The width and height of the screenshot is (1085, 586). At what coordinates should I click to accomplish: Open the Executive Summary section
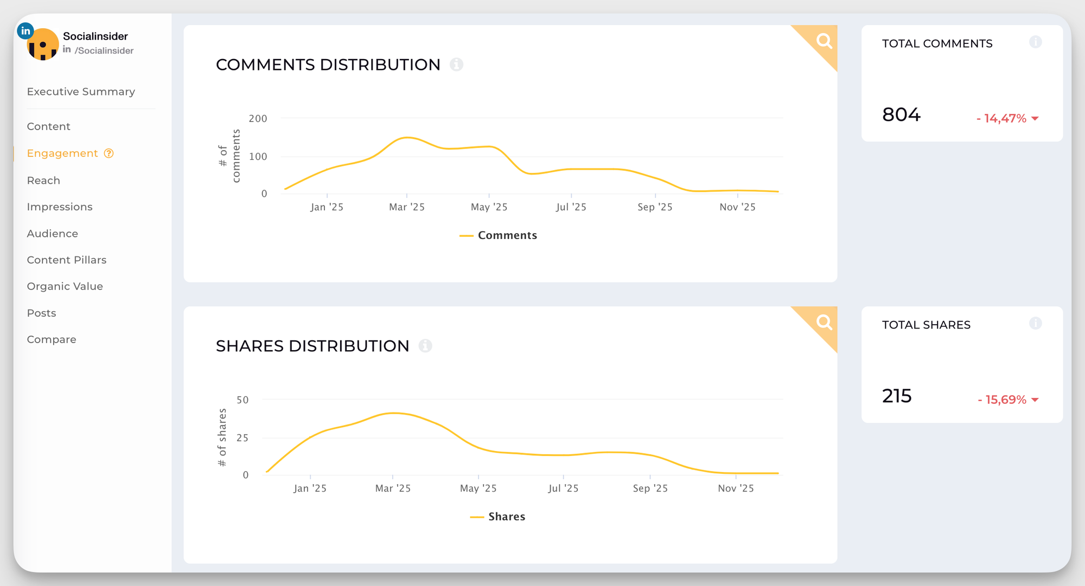click(x=81, y=92)
